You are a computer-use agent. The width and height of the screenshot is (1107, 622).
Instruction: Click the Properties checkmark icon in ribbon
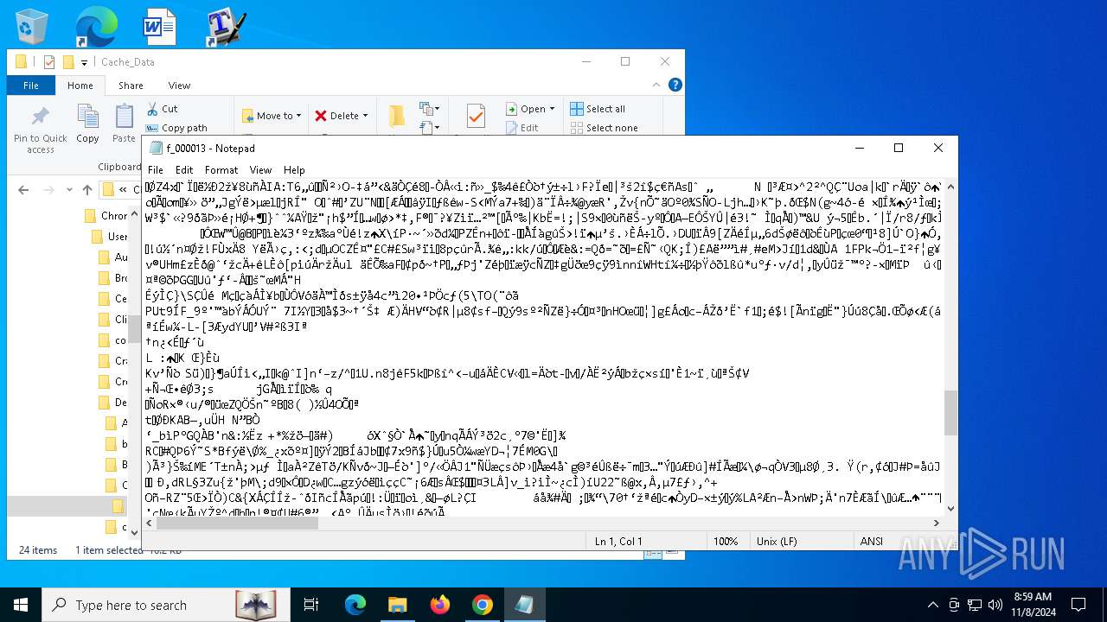(x=475, y=116)
